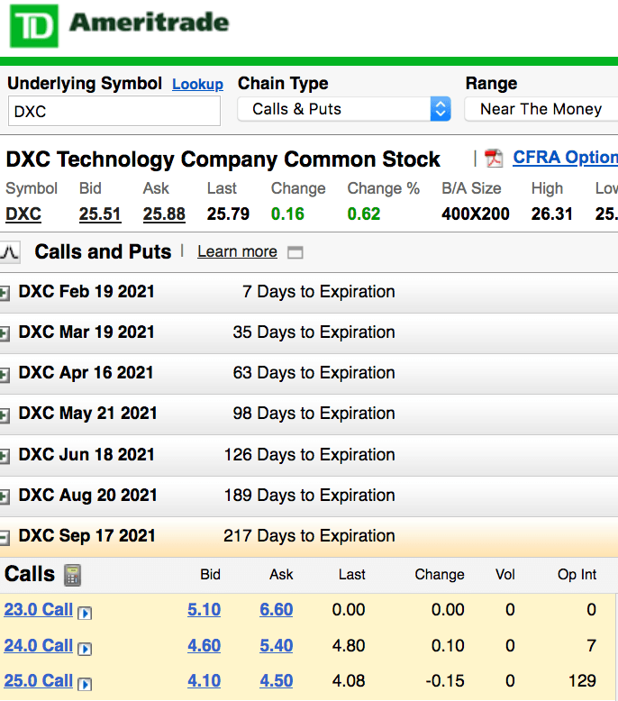
Task: Click the arrow icon beside 23.0 Call
Action: click(x=85, y=613)
